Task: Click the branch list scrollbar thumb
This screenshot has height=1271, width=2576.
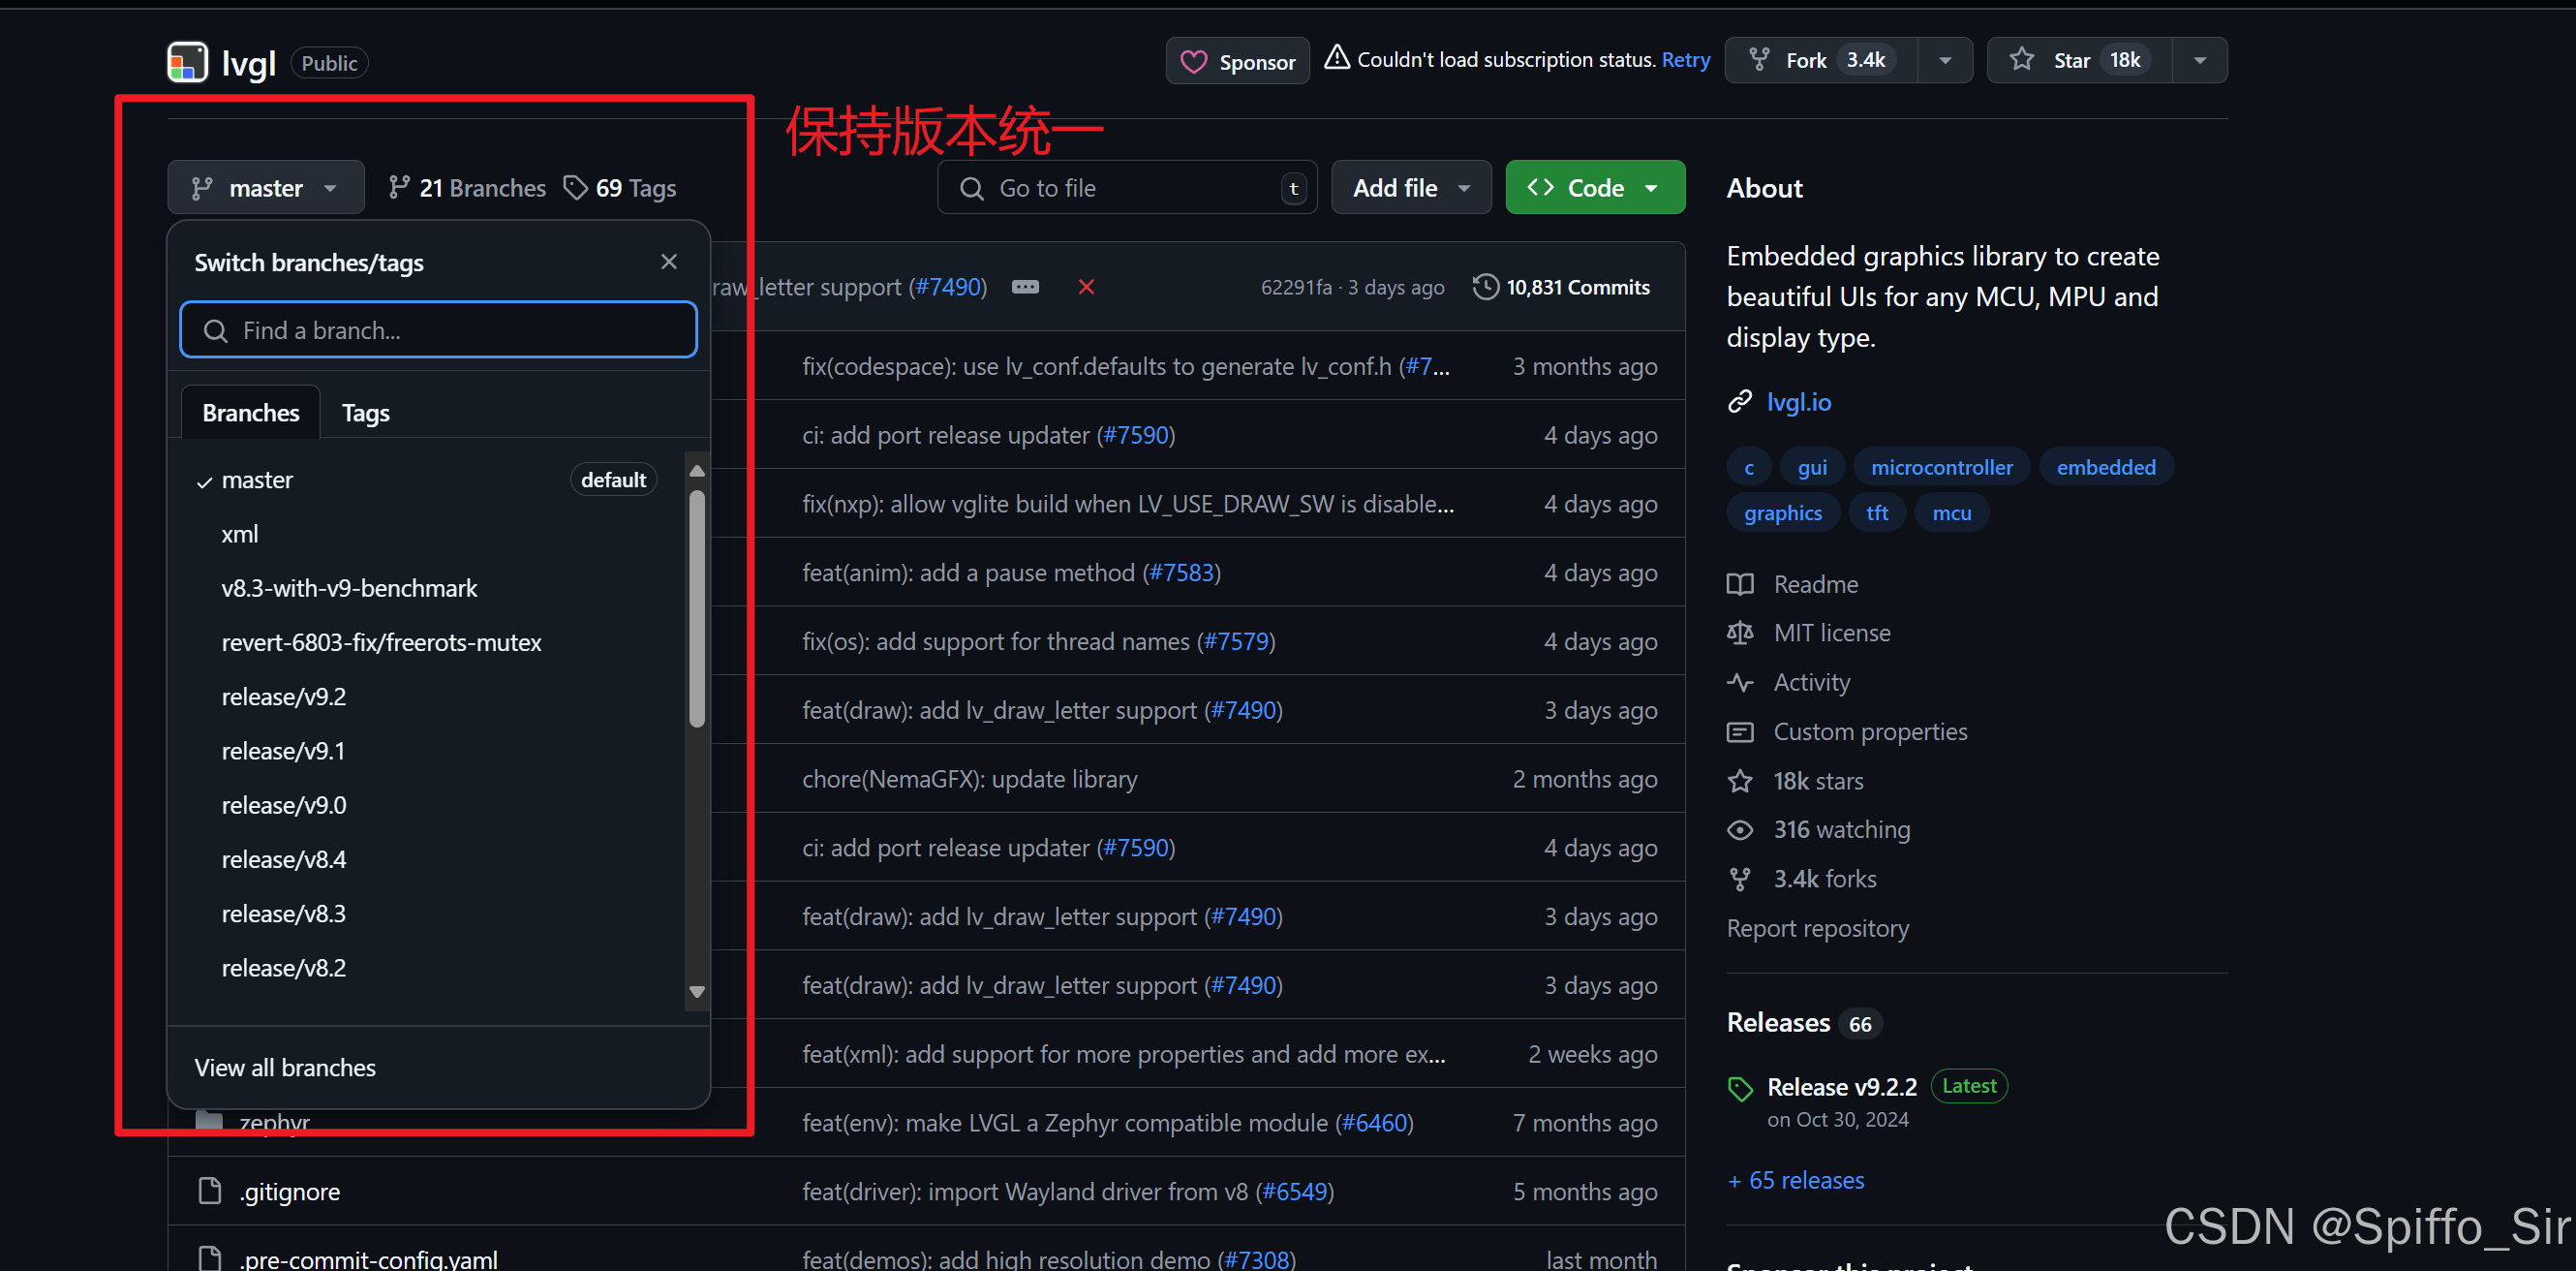Action: click(698, 608)
